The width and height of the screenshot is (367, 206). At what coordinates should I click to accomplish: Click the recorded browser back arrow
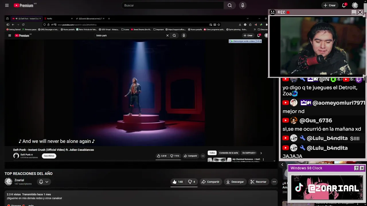tap(13, 25)
